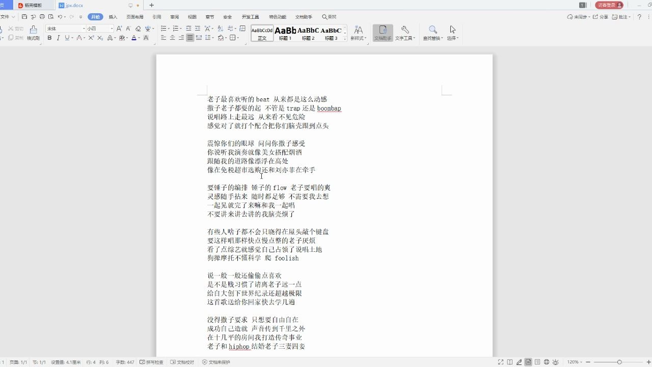This screenshot has width=652, height=367.
Task: Switch to full-screen view in the status bar
Action: (501, 362)
